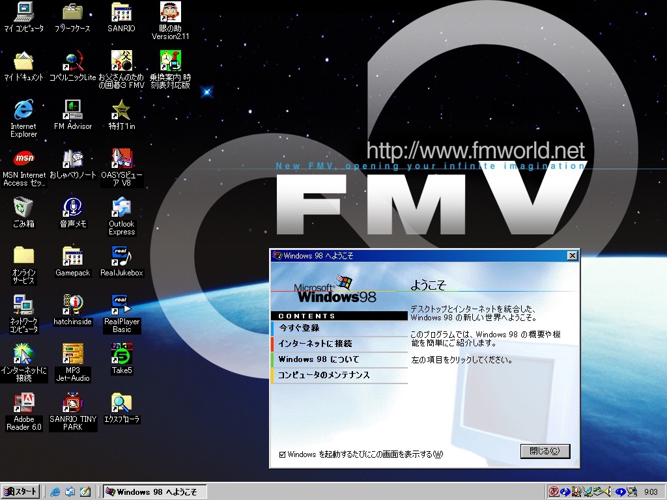Viewport: 667px width, 500px height.
Task: Click the 閉じる(C) button
Action: pos(545,451)
